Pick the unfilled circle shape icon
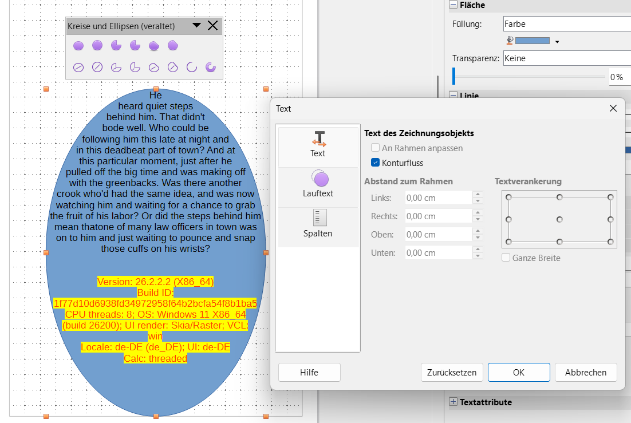This screenshot has height=423, width=631. (x=97, y=68)
